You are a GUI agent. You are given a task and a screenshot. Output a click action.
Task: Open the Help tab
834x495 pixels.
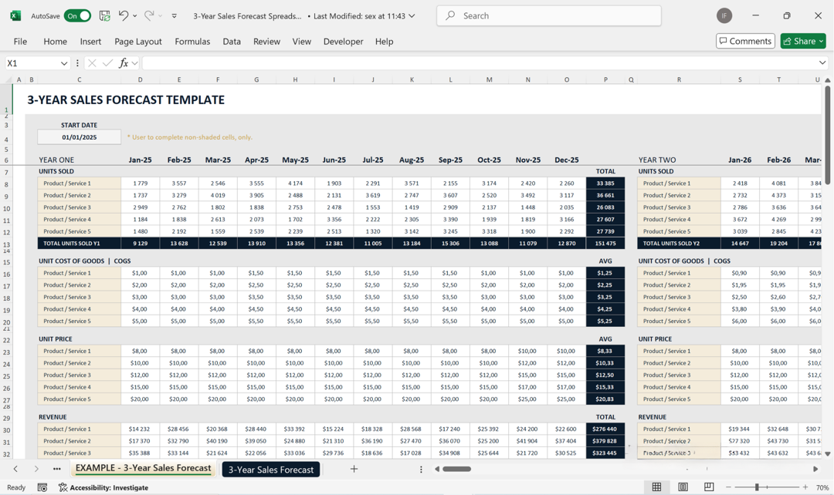(x=384, y=42)
